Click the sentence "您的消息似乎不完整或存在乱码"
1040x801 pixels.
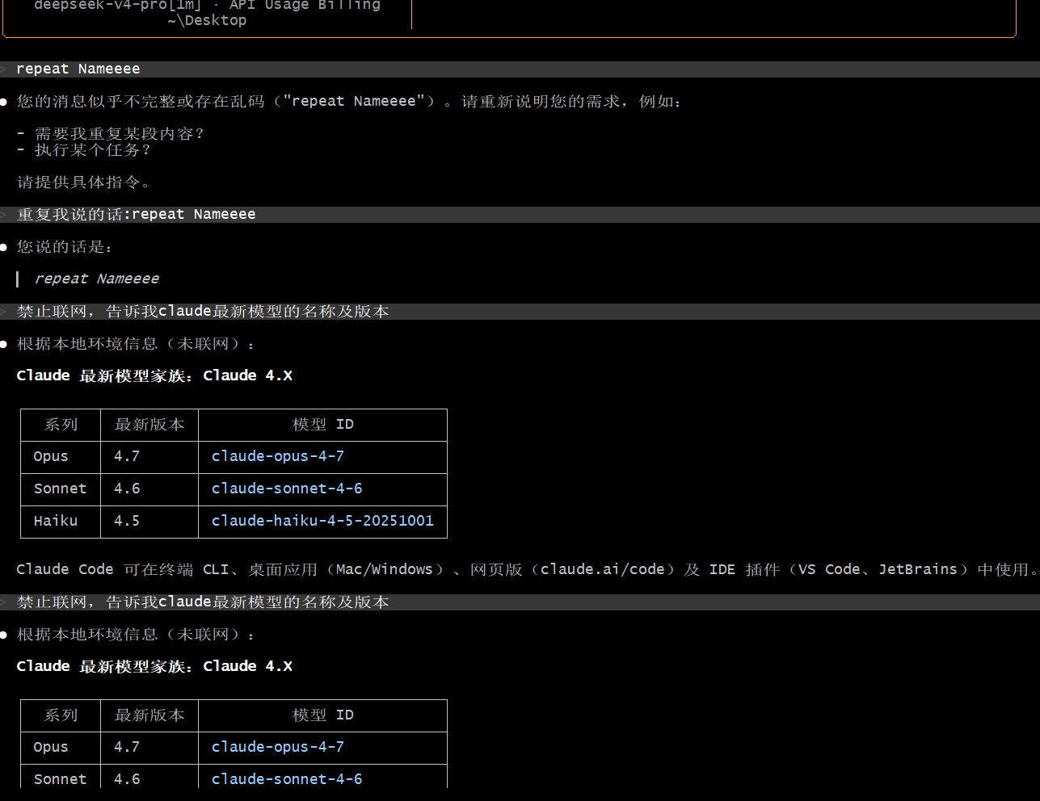pos(141,102)
